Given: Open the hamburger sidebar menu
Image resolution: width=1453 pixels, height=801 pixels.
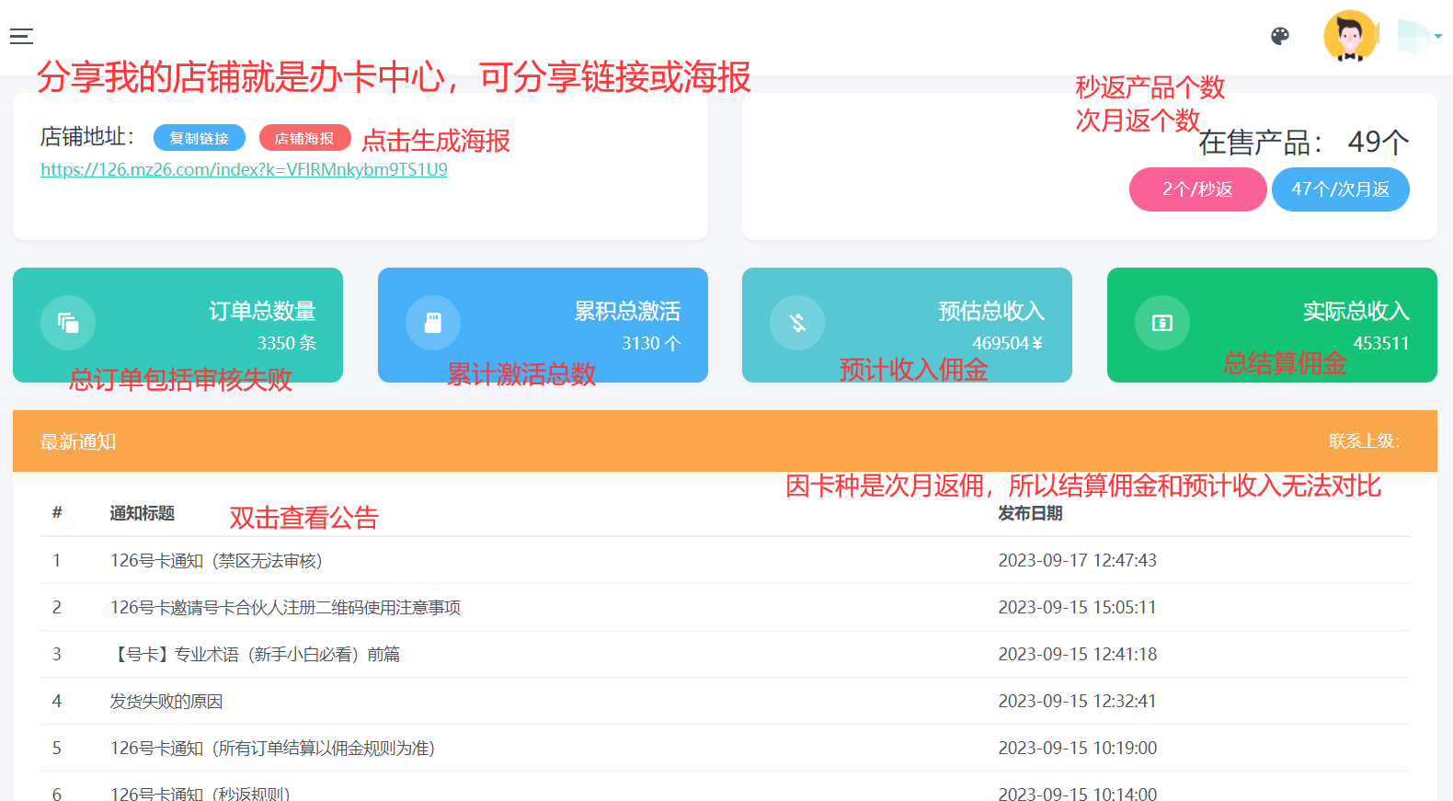Looking at the screenshot, I should point(21,36).
